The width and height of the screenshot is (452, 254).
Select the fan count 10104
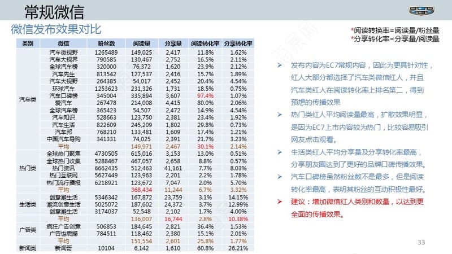pos(106,248)
